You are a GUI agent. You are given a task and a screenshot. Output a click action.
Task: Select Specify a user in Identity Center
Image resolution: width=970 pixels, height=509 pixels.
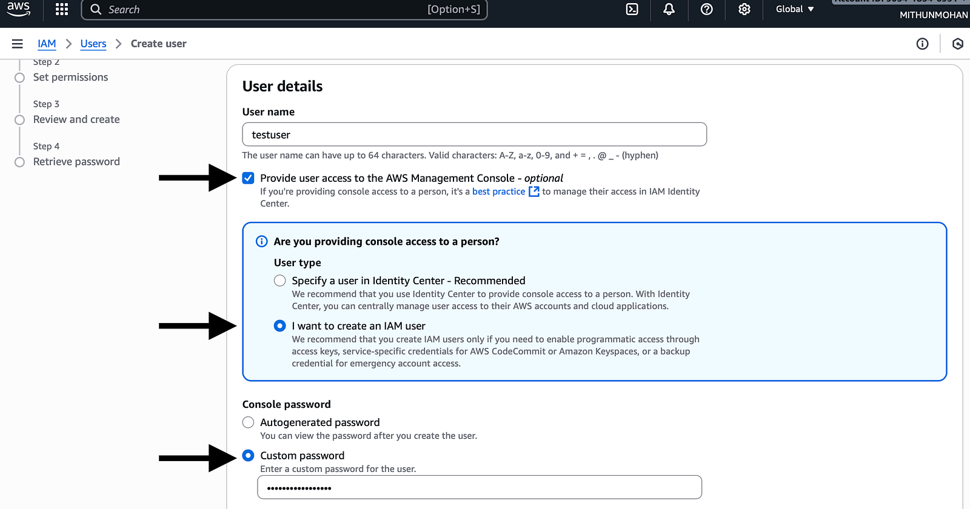(279, 281)
